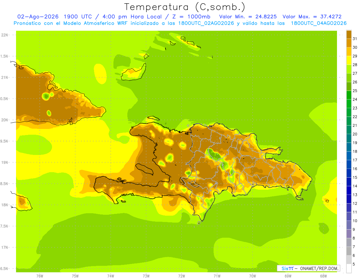This screenshot has width=363, height=280.
Task: Click the legend value 5
Action: (354, 264)
